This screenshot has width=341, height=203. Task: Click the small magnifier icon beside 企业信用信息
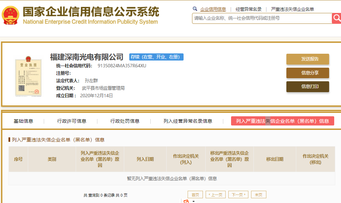pyautogui.click(x=195, y=9)
